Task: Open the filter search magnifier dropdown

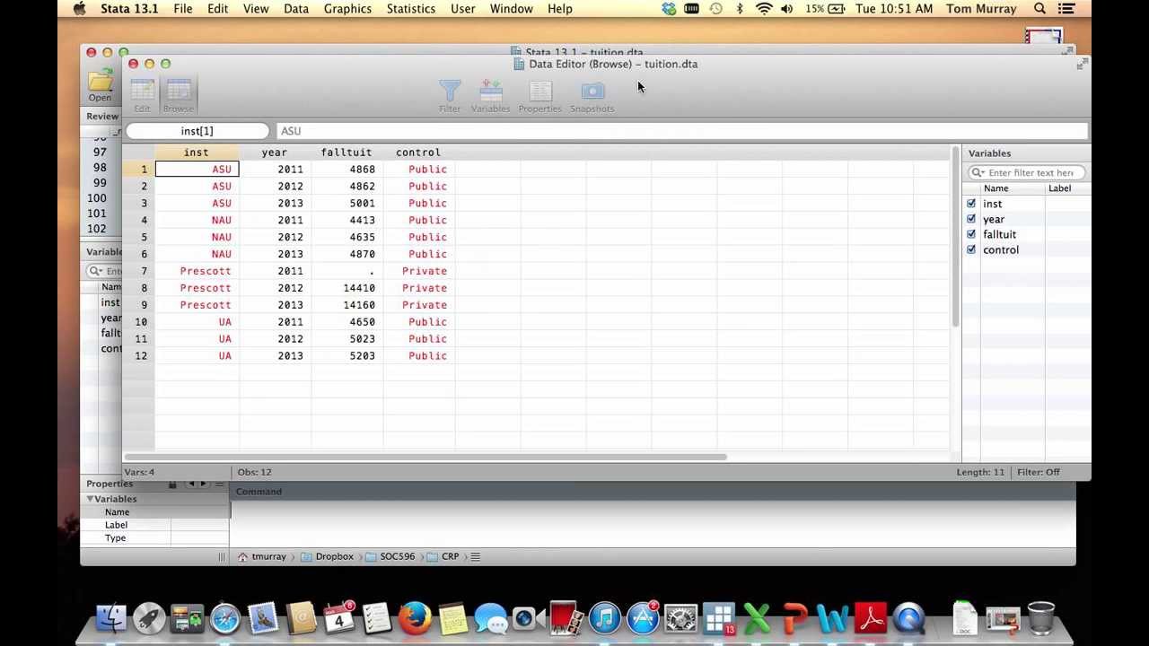Action: tap(978, 172)
